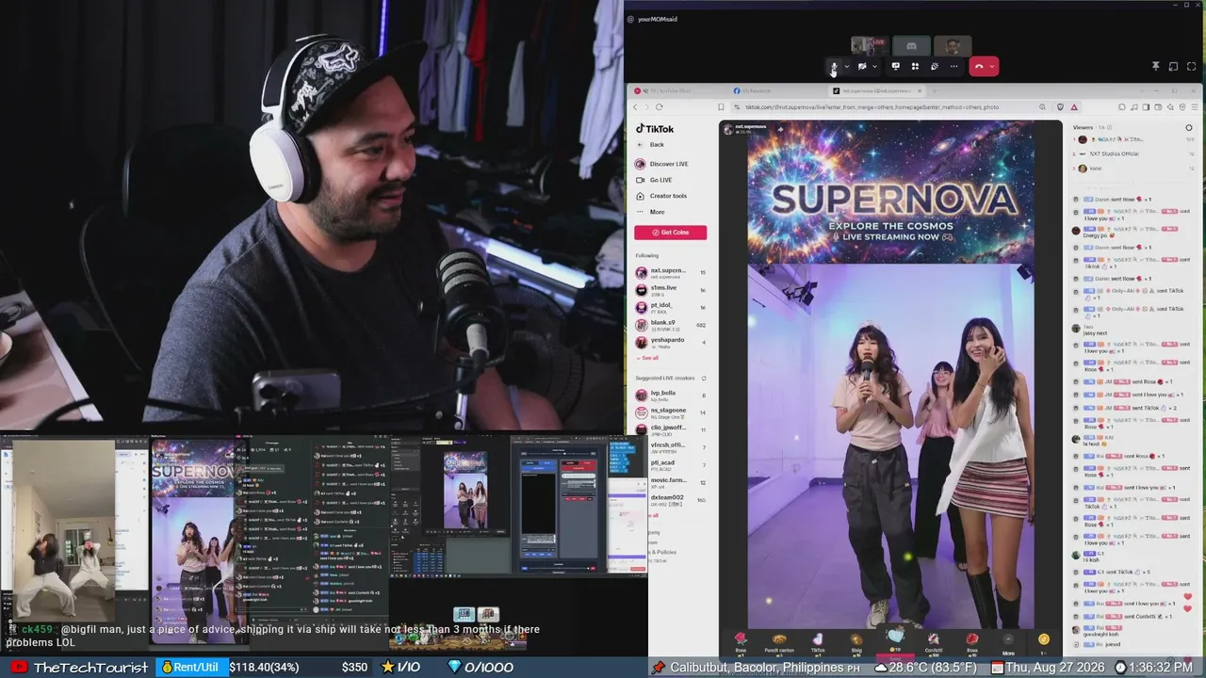Toggle the camera in the call controls
This screenshot has height=678, width=1206.
(862, 67)
